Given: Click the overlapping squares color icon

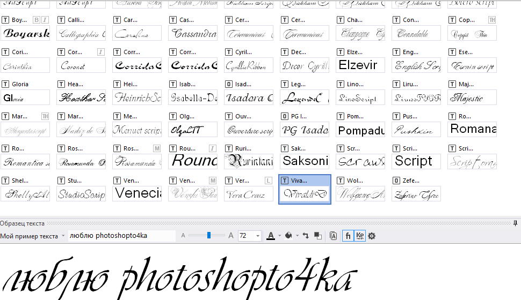Looking at the screenshot, I should tap(317, 236).
